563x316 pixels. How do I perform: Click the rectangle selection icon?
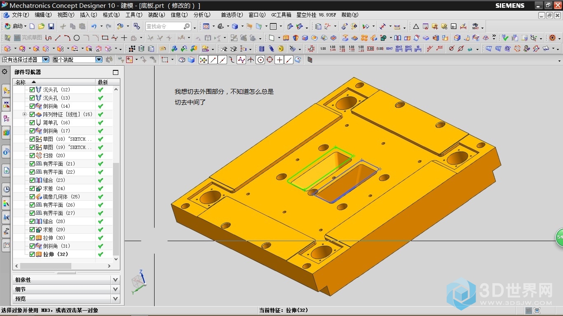tap(164, 60)
